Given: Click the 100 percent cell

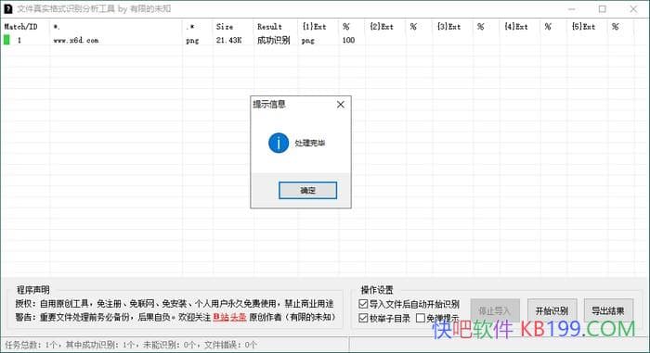Looking at the screenshot, I should (348, 40).
